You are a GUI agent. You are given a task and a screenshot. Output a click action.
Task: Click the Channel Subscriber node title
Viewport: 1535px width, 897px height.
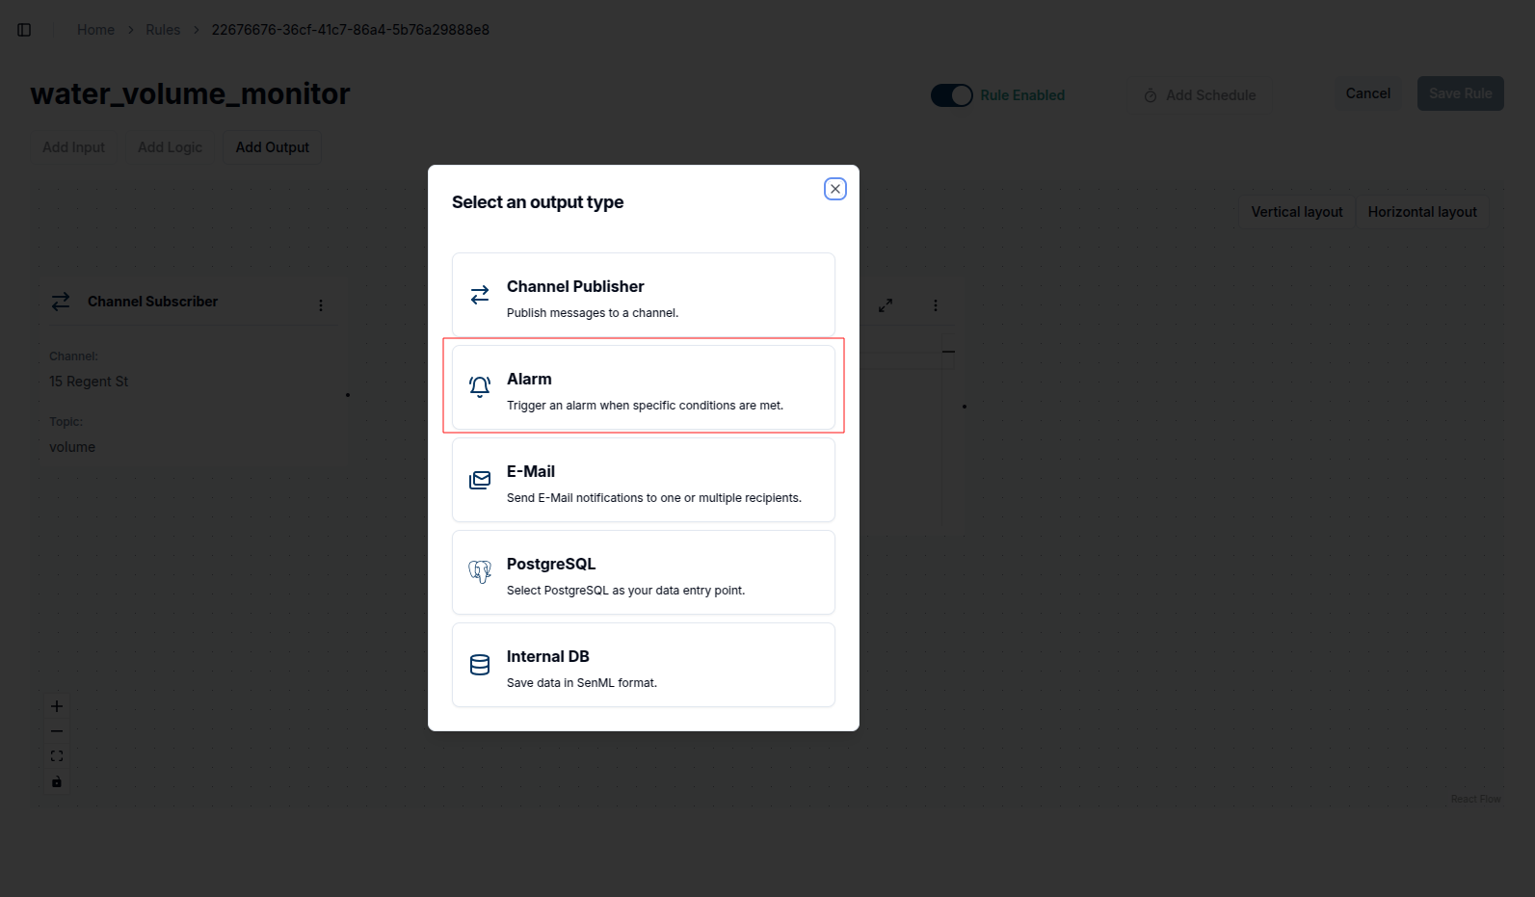[153, 302]
